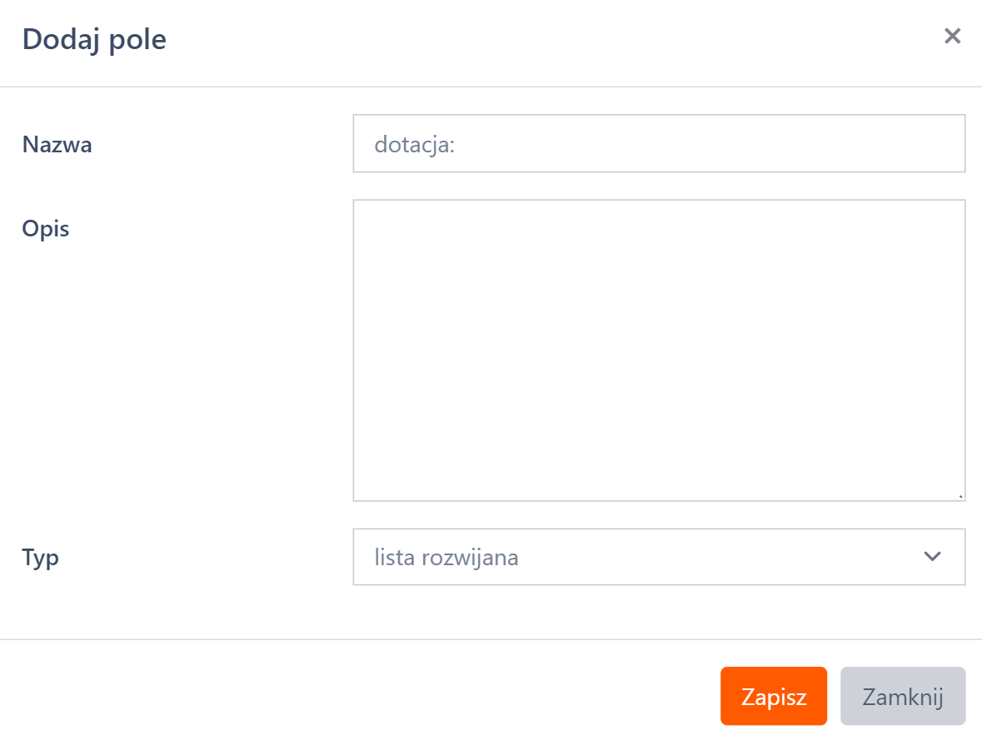Dismiss the dialog via Zamknij
Image resolution: width=982 pixels, height=745 pixels.
(x=903, y=696)
